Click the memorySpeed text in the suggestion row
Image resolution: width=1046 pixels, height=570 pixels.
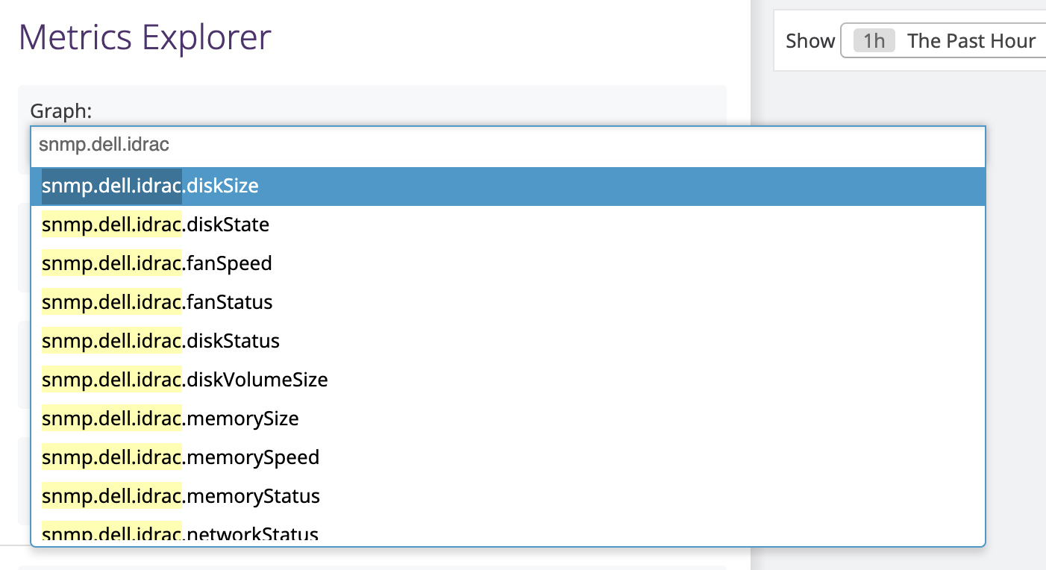pos(252,457)
